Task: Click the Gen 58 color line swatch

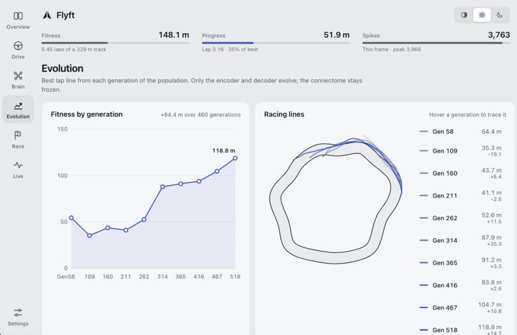Action: [423, 132]
